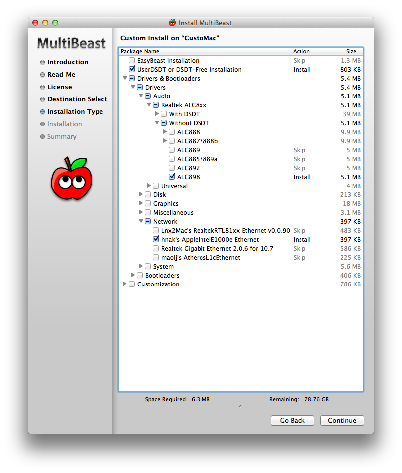Image resolution: width=402 pixels, height=473 pixels.
Task: Expand the Miscellaneous group
Action: [x=141, y=212]
